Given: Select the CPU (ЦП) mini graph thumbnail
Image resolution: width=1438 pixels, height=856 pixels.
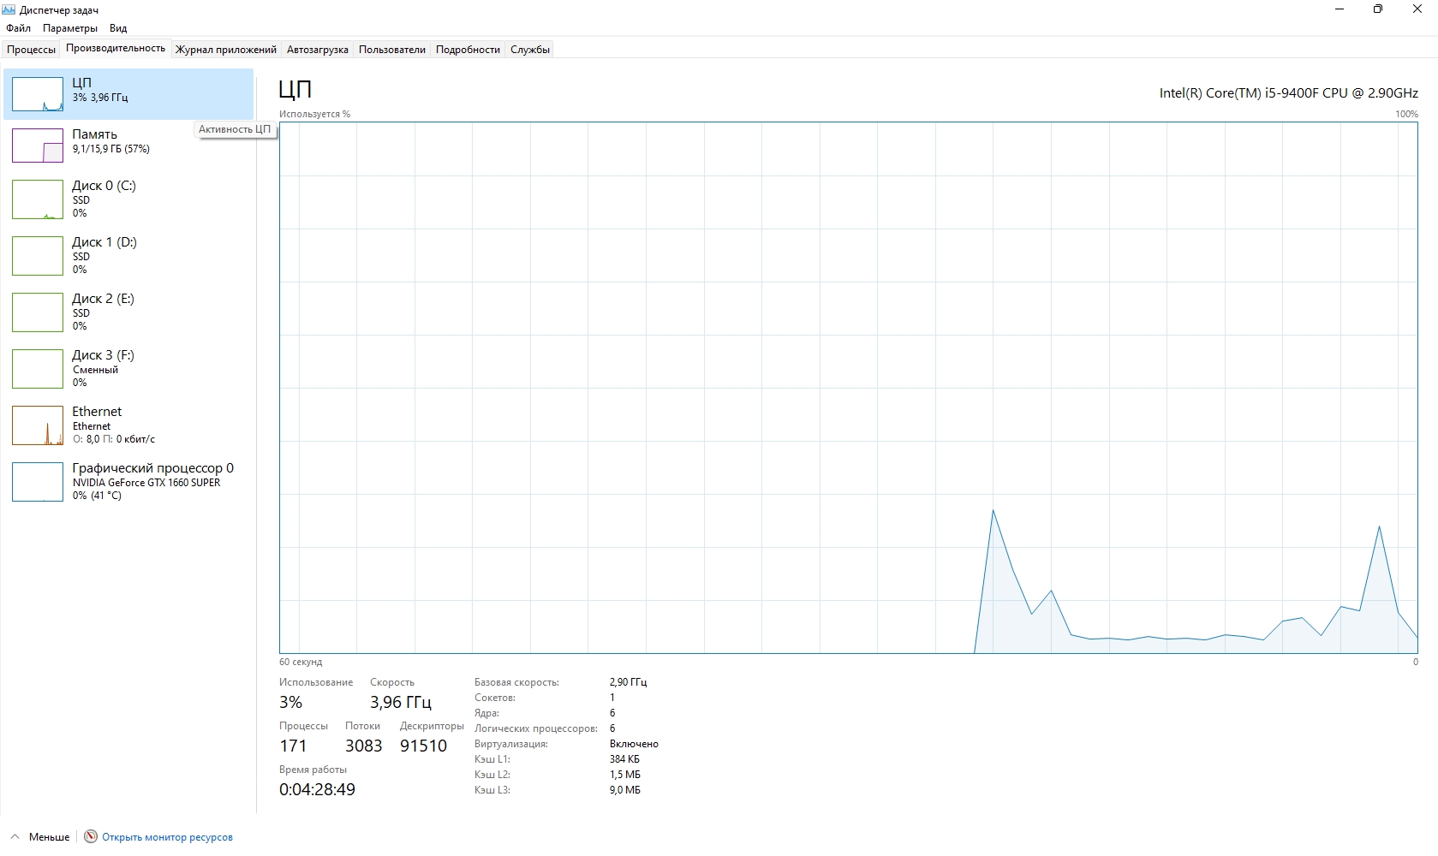Looking at the screenshot, I should [x=38, y=94].
